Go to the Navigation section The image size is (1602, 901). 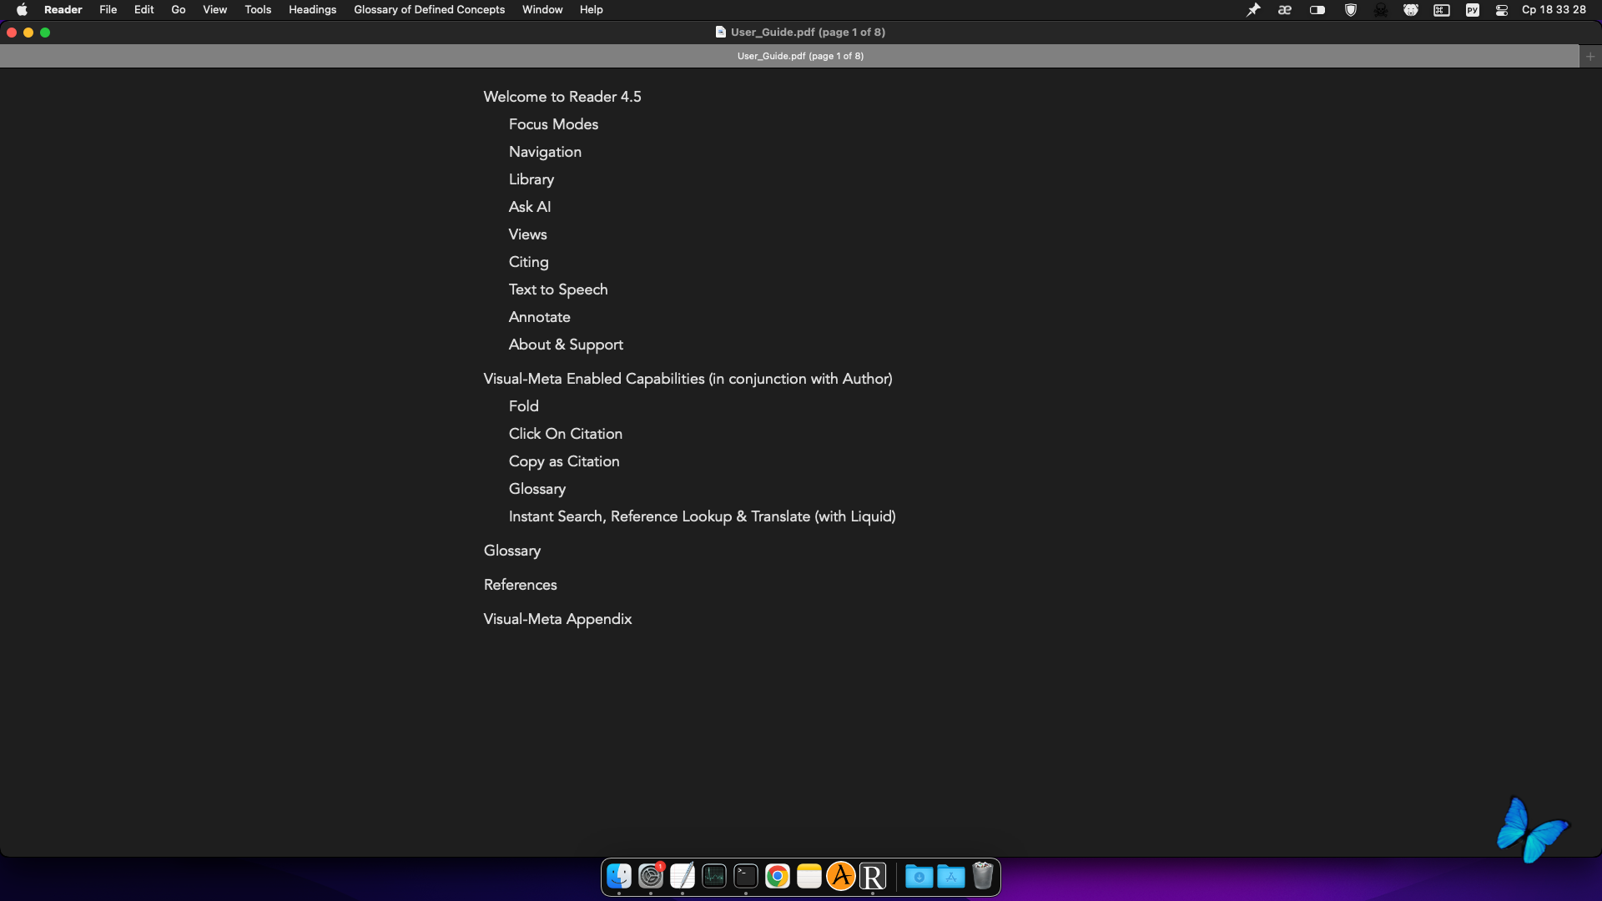coord(545,152)
